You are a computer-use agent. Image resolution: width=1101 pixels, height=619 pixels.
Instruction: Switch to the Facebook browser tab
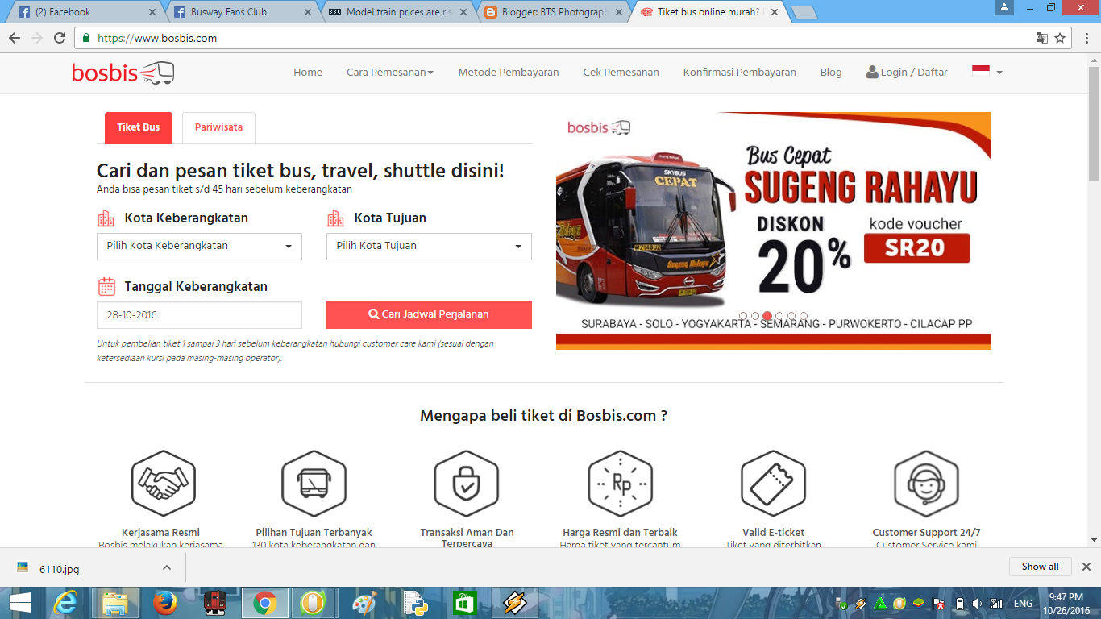[85, 12]
